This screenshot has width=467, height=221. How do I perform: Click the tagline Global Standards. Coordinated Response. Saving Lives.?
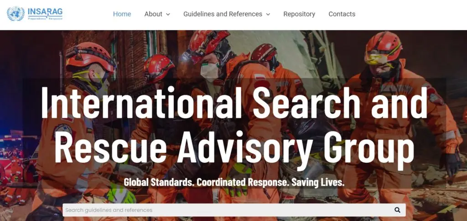pos(234,182)
